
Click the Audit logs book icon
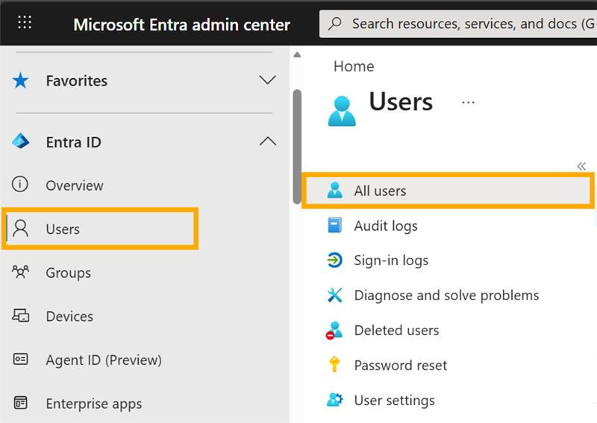335,226
